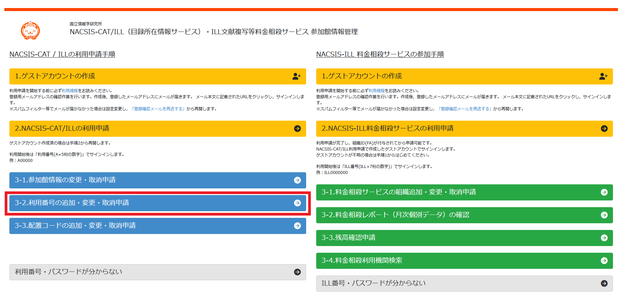Select 3-3.配置コードの追加・変更・取消申請
The height and width of the screenshot is (299, 621).
[x=158, y=226]
